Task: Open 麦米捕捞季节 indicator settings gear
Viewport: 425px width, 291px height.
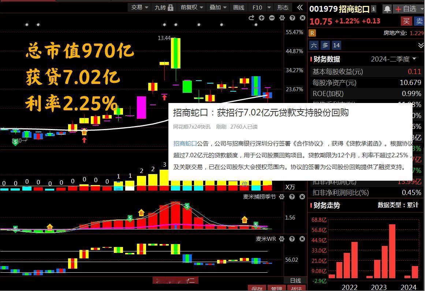Action: coord(282,197)
